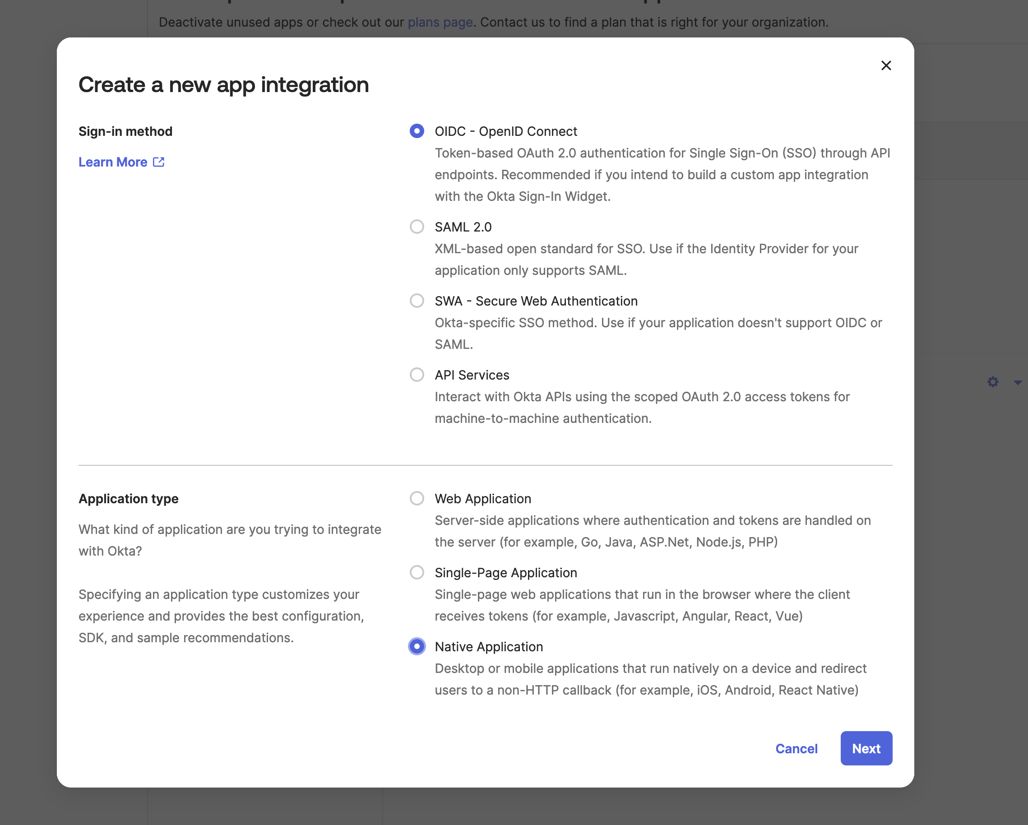Open the plans page link
Image resolution: width=1028 pixels, height=825 pixels.
click(x=439, y=22)
